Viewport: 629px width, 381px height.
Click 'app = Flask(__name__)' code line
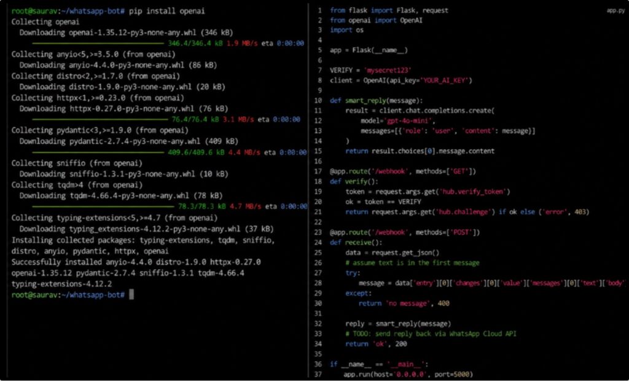[369, 50]
